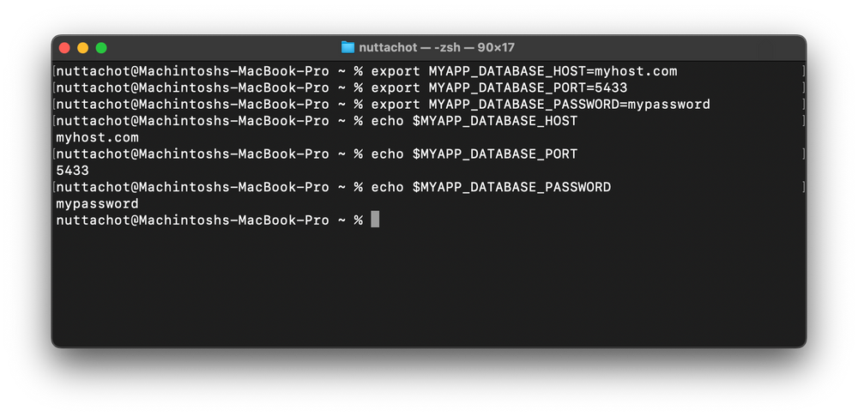This screenshot has width=858, height=416.
Task: Click the "echo $MYAPP_DATABASE_PASSWORD" command
Action: point(491,187)
